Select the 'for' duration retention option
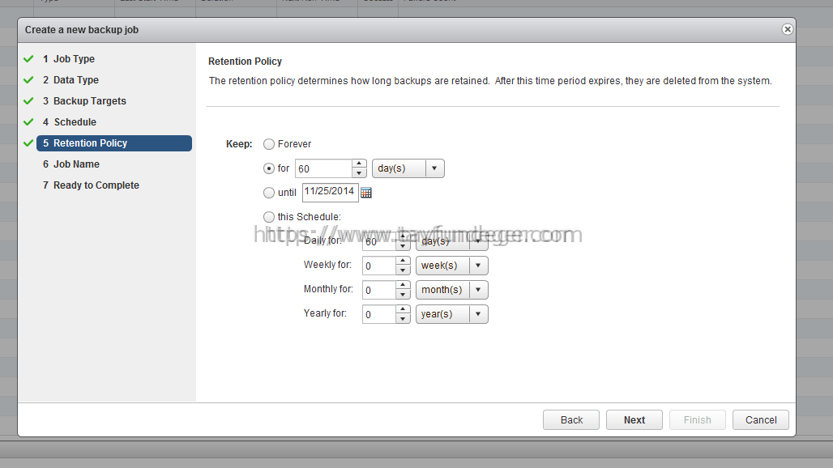This screenshot has width=833, height=468. tap(269, 168)
